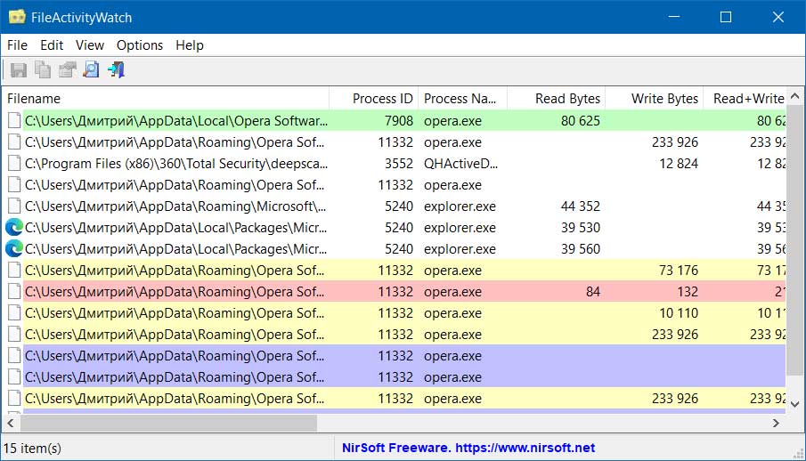
Task: Click the horizontal scrollbar thumb
Action: click(168, 423)
